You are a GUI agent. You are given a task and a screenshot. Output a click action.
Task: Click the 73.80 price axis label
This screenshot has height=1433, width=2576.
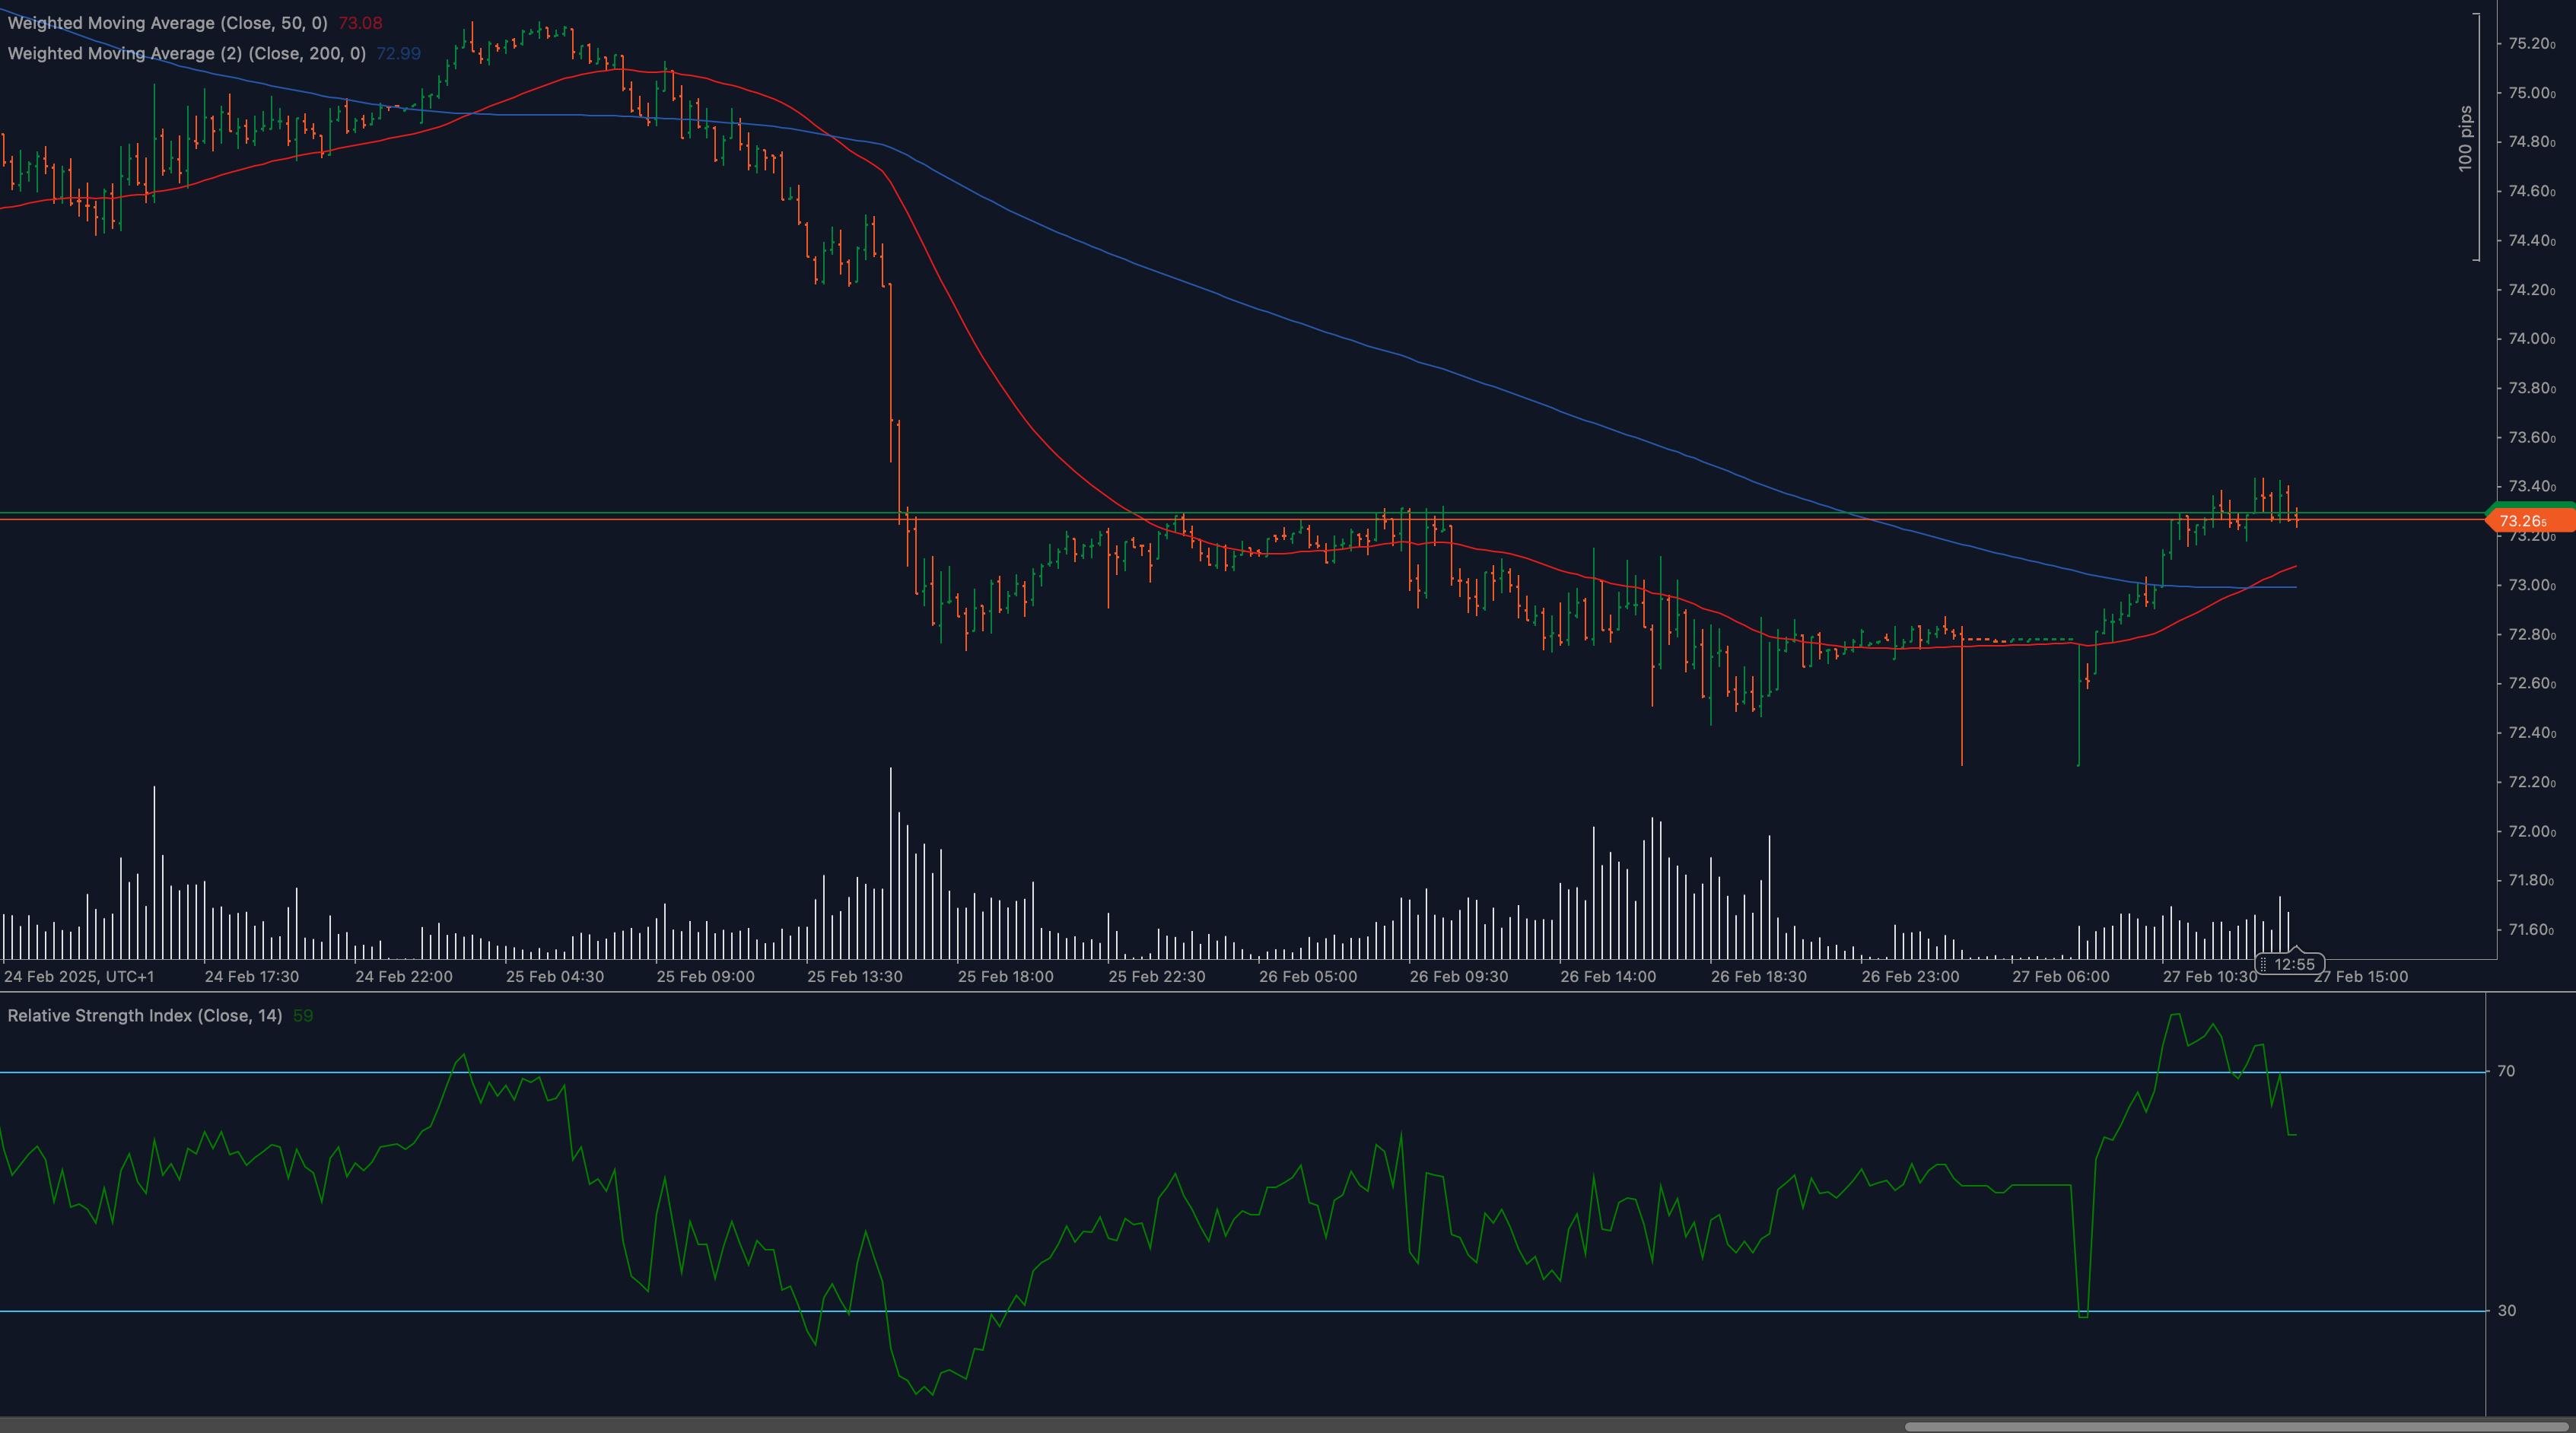pyautogui.click(x=2531, y=388)
